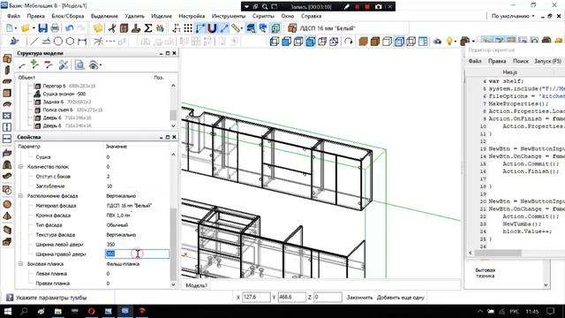Select the horizontal panel tool in left sidebar
Viewport: 565px width, 318px height.
pyautogui.click(x=7, y=81)
